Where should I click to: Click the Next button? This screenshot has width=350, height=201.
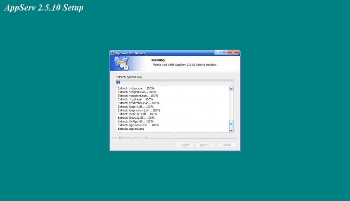204,145
